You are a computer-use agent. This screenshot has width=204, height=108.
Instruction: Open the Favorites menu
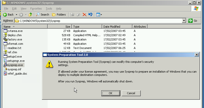point(36,9)
